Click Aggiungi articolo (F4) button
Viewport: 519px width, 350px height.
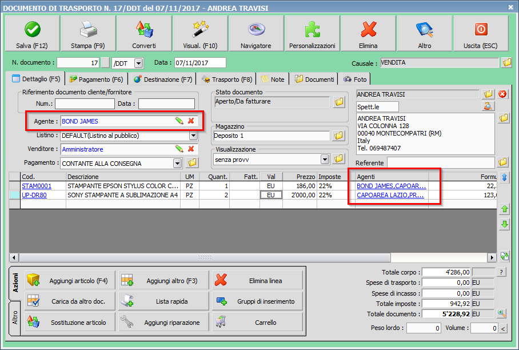click(x=70, y=280)
